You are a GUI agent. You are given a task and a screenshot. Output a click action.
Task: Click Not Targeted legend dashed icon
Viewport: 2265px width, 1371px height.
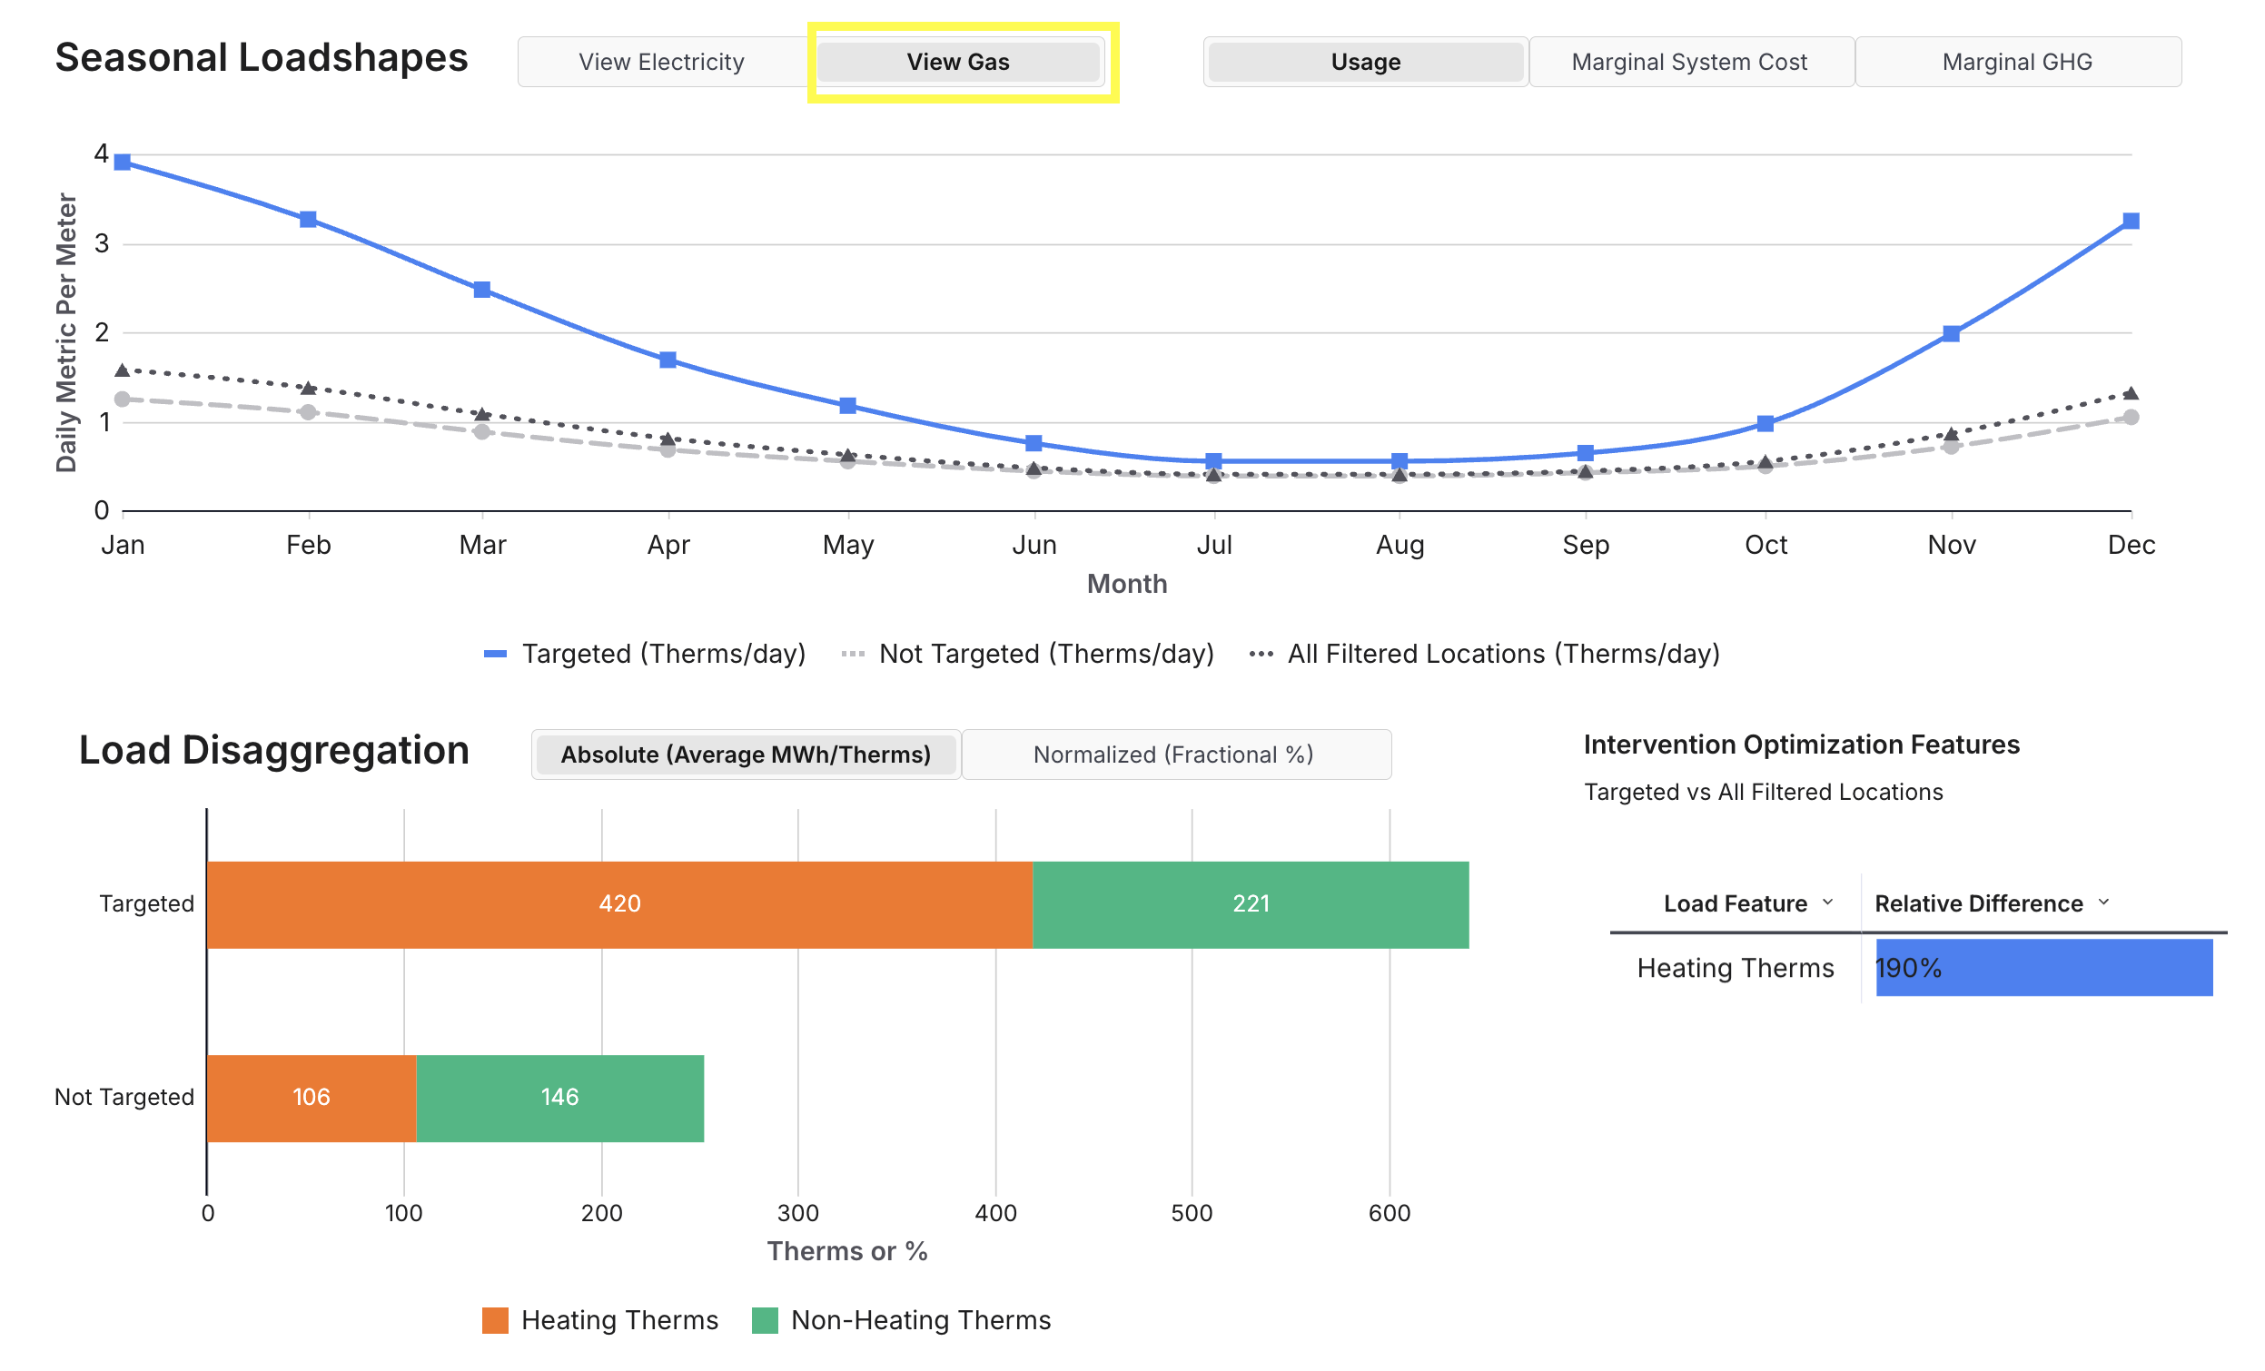853,655
